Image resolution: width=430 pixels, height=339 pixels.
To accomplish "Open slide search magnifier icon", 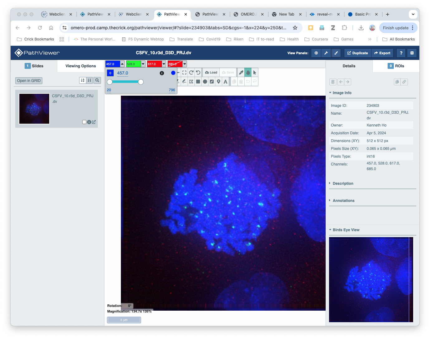I will click(x=97, y=80).
